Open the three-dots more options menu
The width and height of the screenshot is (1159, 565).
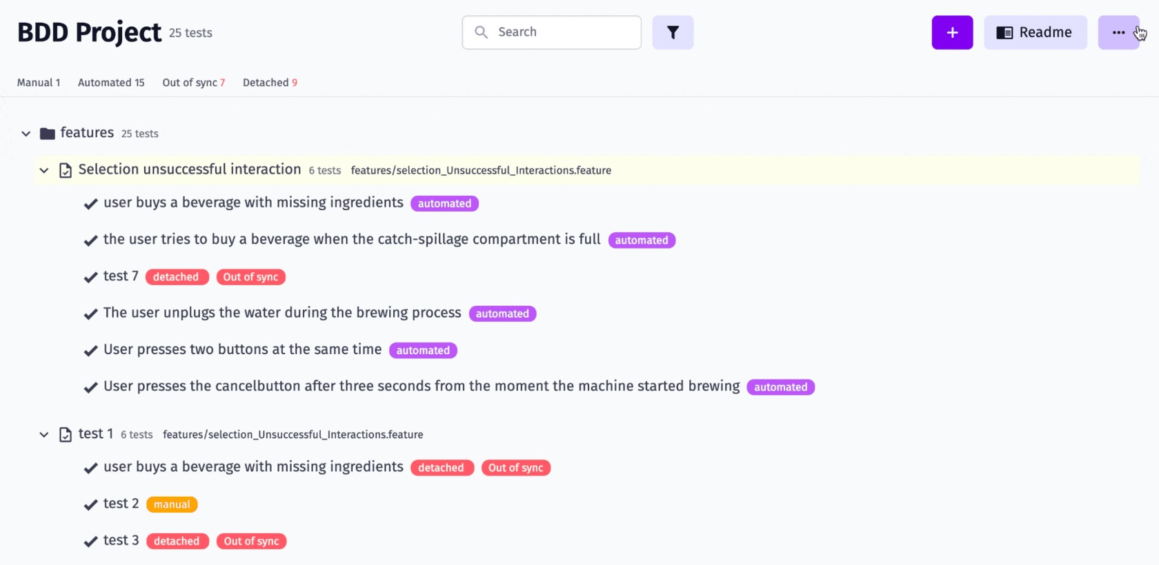tap(1118, 32)
